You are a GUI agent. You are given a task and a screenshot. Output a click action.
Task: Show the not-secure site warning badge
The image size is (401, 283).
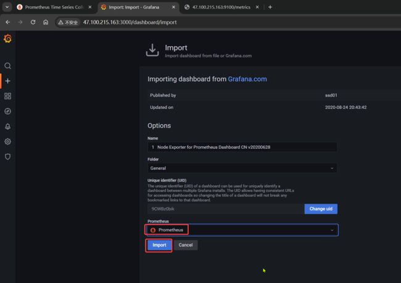[x=68, y=22]
